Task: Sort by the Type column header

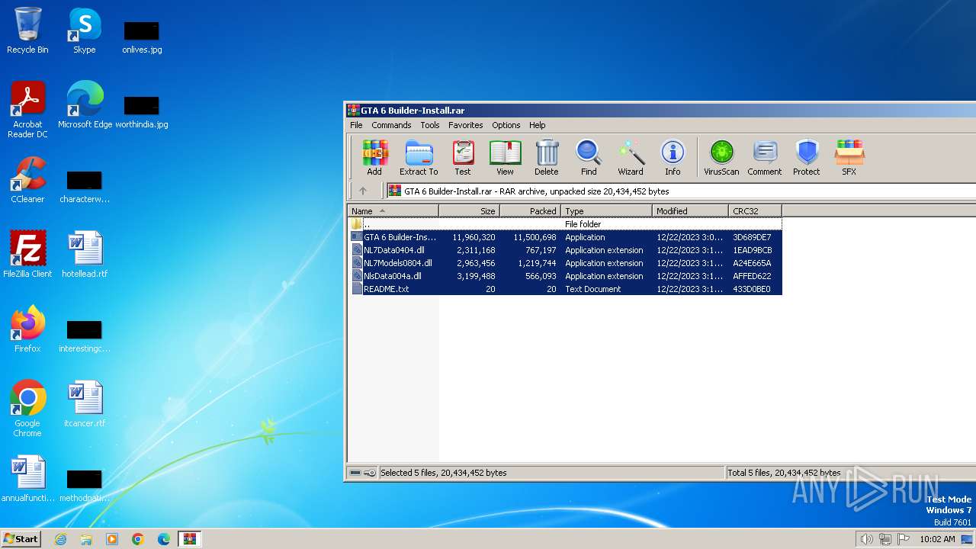Action: point(606,211)
